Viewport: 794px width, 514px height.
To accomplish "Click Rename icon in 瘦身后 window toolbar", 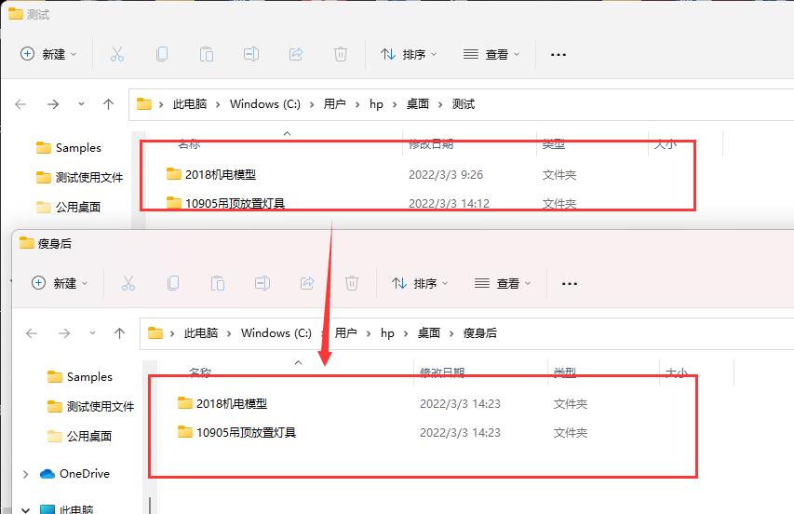I will point(262,282).
